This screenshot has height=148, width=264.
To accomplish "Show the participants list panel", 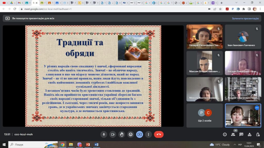I will point(233,134).
